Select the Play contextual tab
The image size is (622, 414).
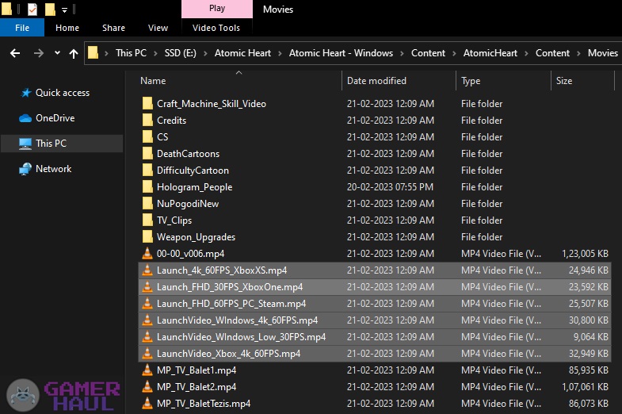[x=217, y=9]
